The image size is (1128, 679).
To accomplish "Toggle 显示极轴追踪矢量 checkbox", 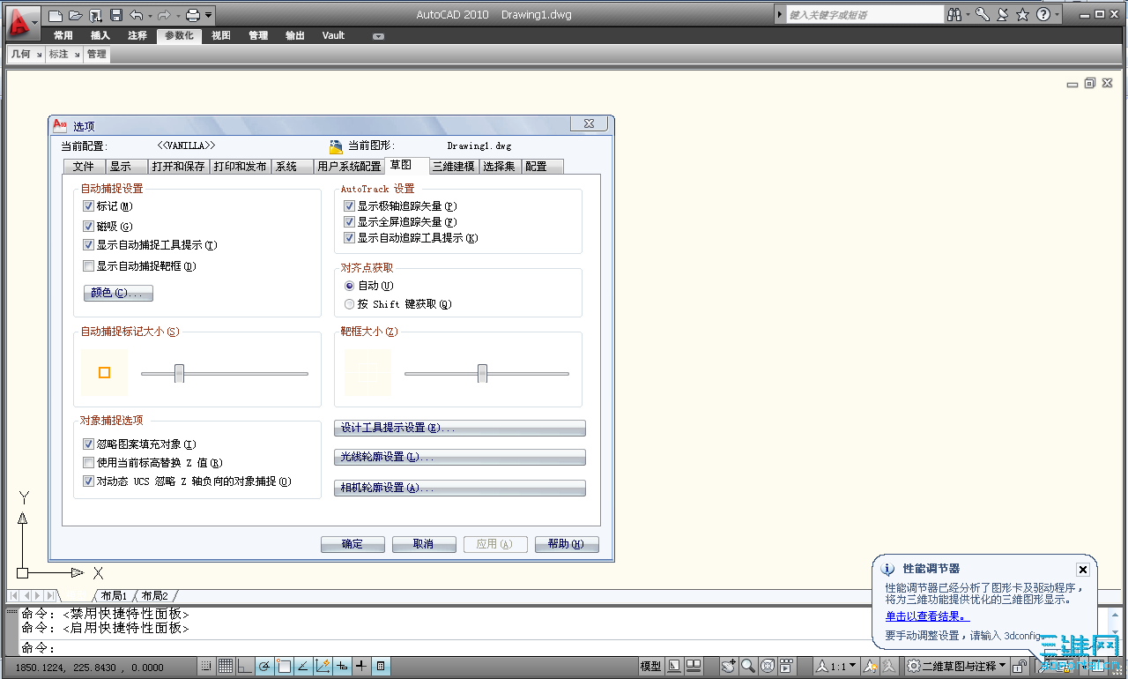I will click(349, 206).
